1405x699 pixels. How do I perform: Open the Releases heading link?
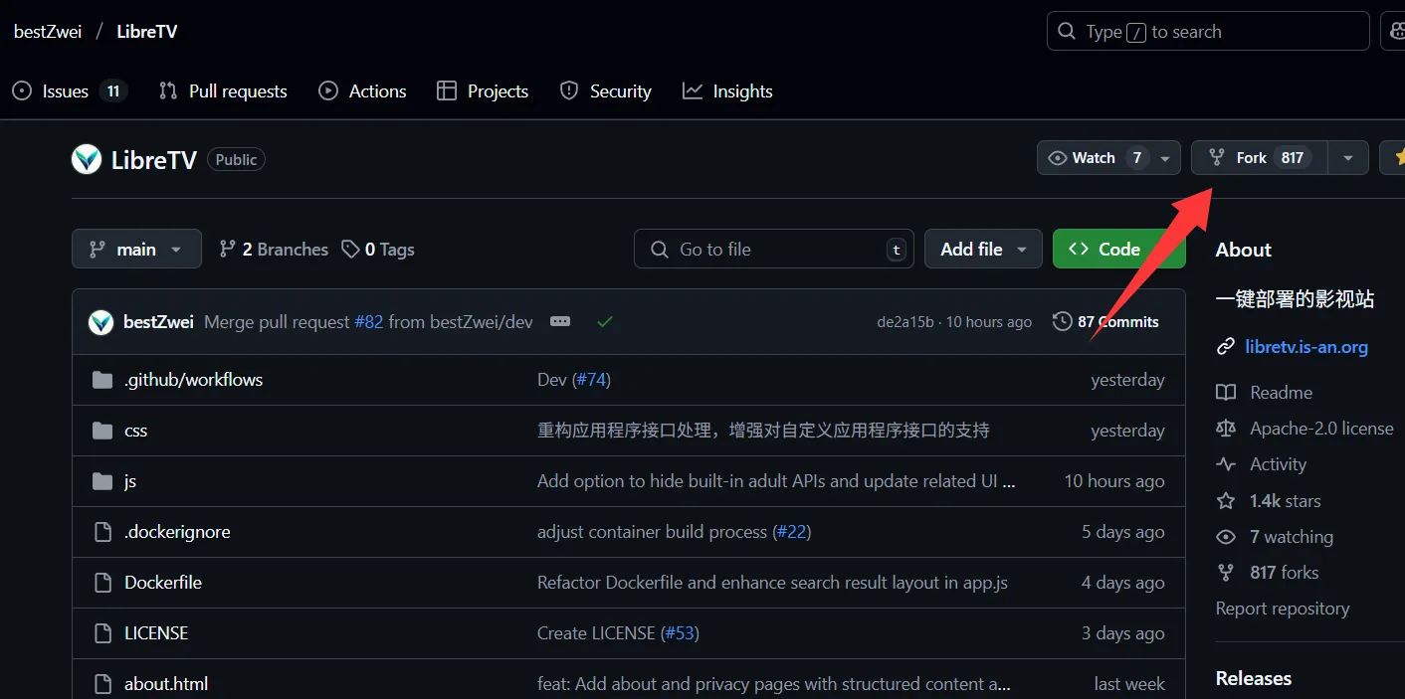click(1253, 678)
